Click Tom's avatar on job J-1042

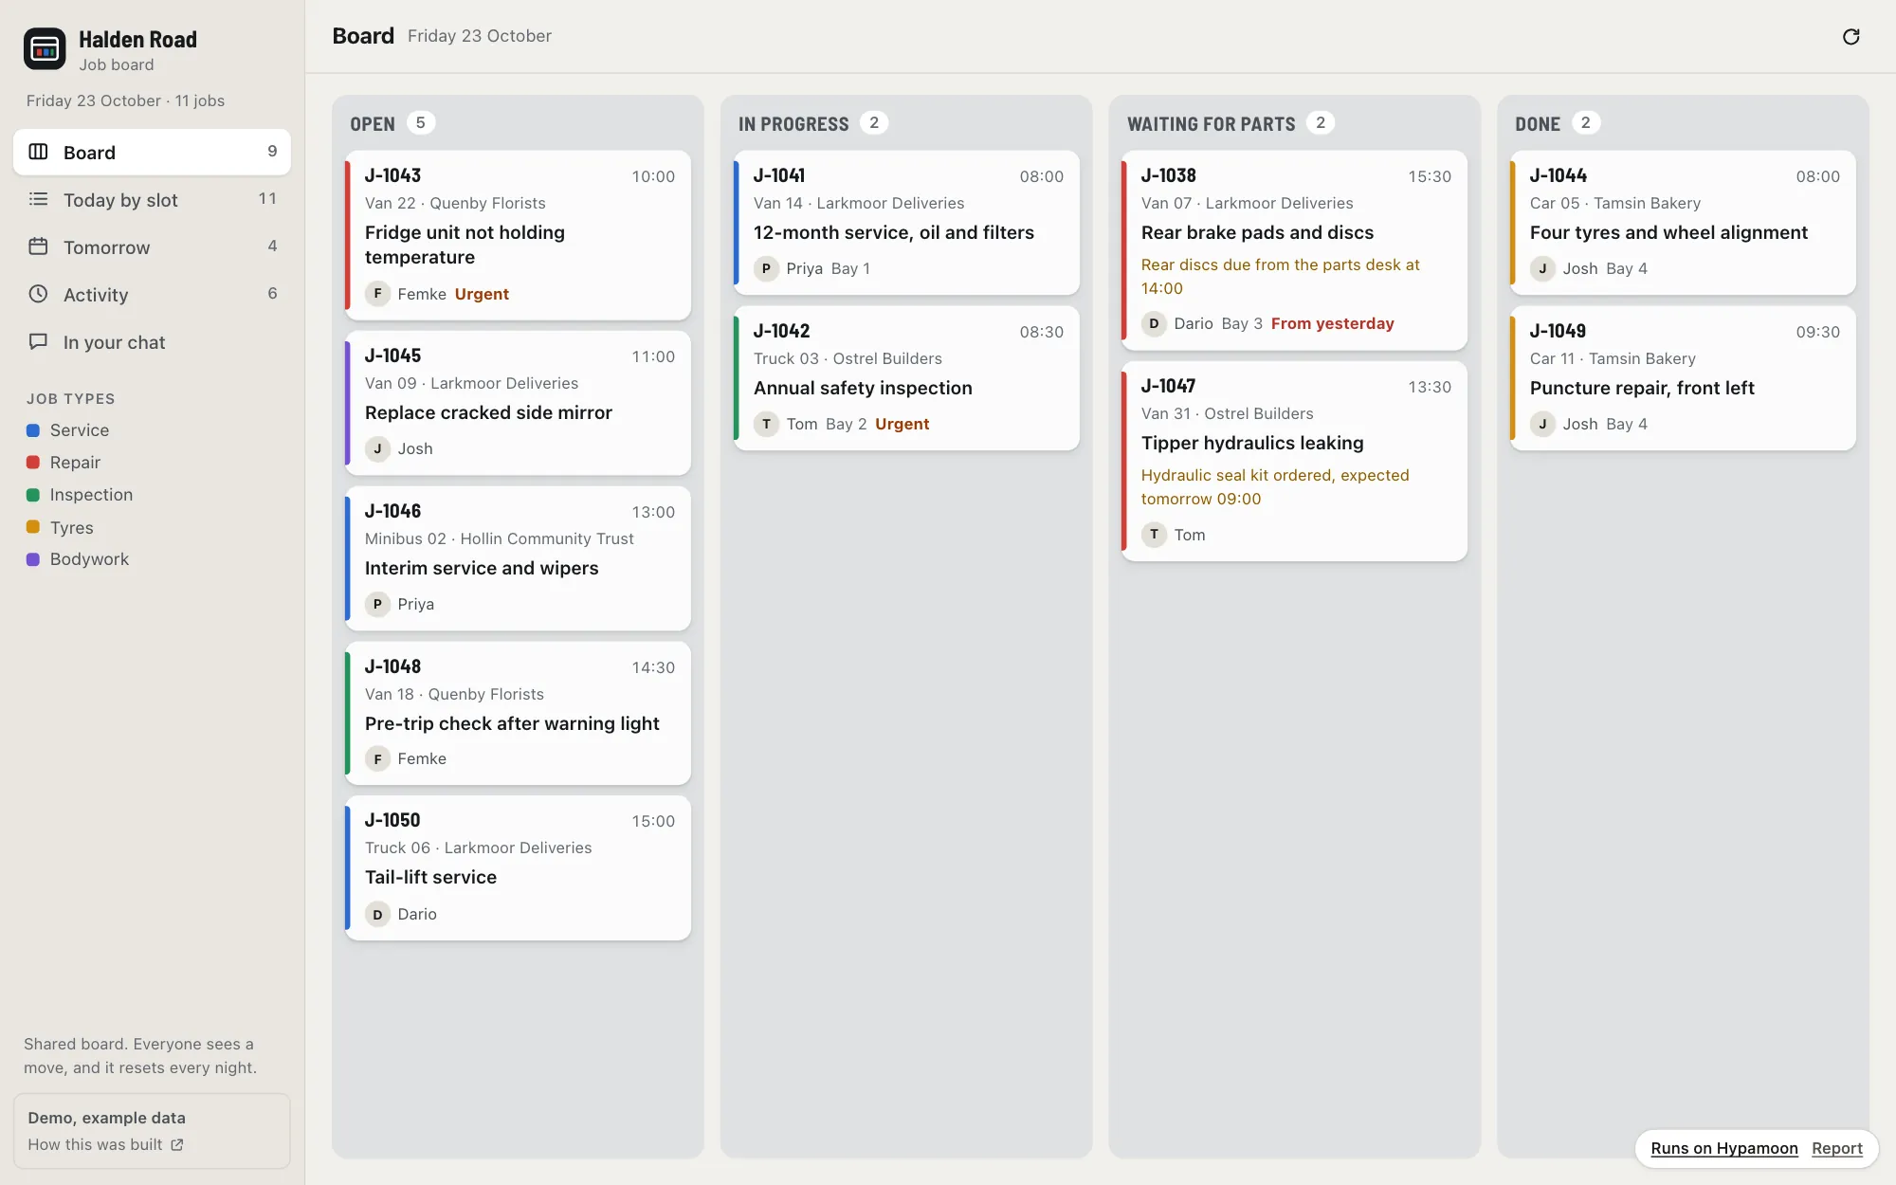point(766,424)
